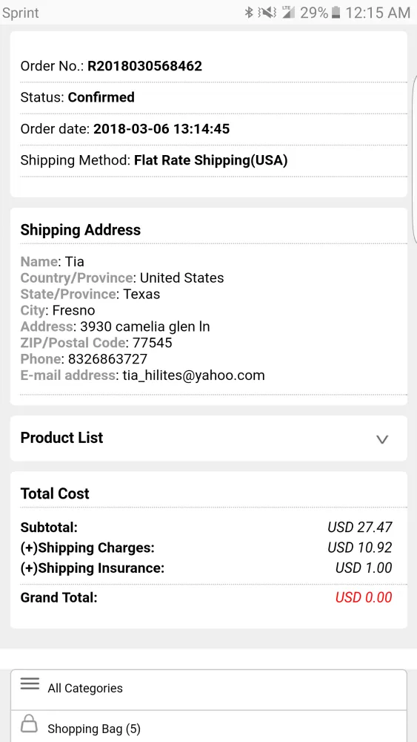Tap the 29% battery percentage

tap(314, 13)
